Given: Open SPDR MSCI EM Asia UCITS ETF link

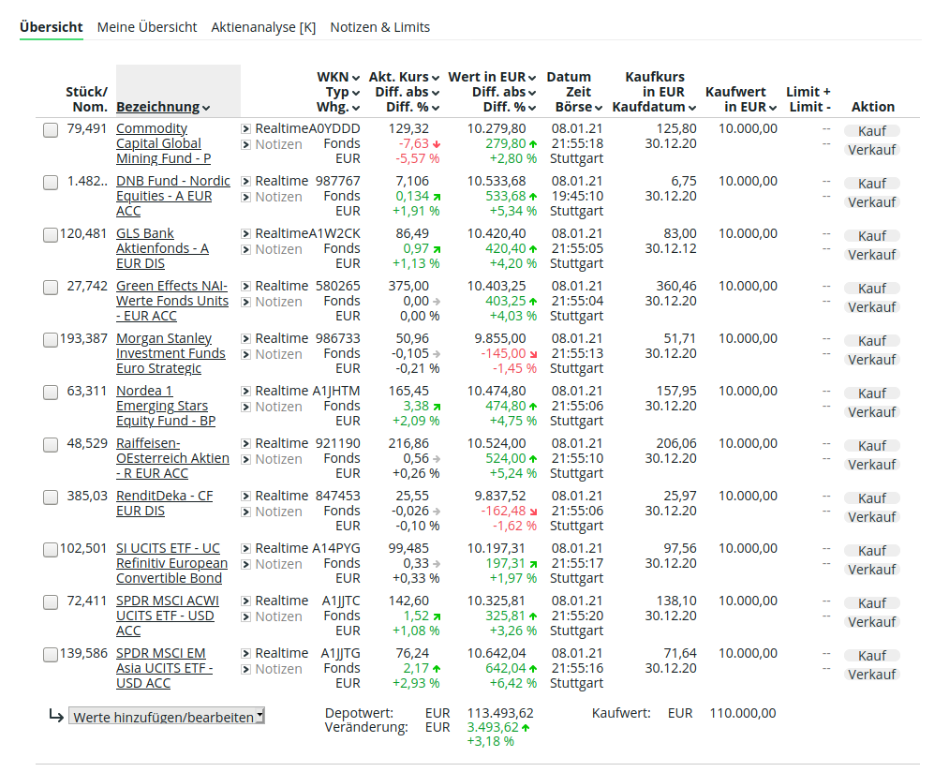Looking at the screenshot, I should click(165, 668).
